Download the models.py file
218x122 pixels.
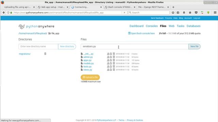[x=108, y=63]
